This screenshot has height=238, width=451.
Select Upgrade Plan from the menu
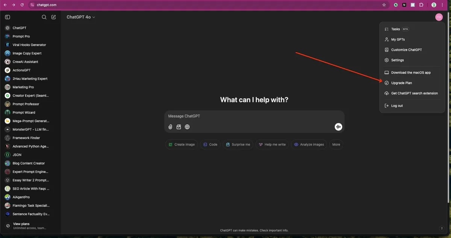tap(401, 83)
